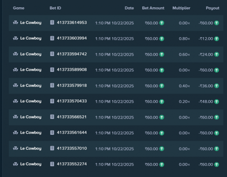
Task: Click slots icon in row with bet 413733552274
Action: click(15, 164)
